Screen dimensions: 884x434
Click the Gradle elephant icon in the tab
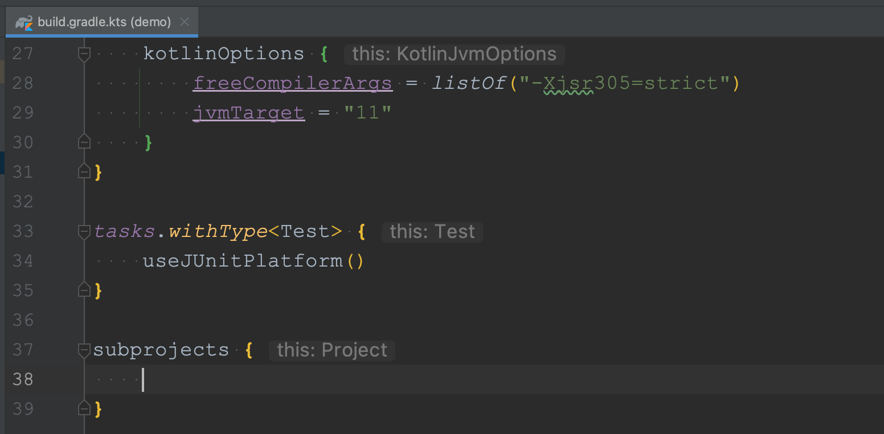tap(24, 22)
